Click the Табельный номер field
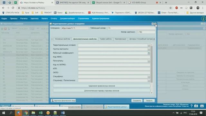The height and width of the screenshot is (116, 206). coord(132,28)
